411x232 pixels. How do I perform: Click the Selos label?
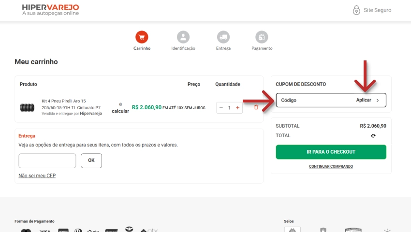pyautogui.click(x=289, y=221)
